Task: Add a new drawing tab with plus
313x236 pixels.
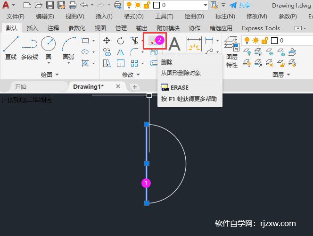Action: click(135, 87)
